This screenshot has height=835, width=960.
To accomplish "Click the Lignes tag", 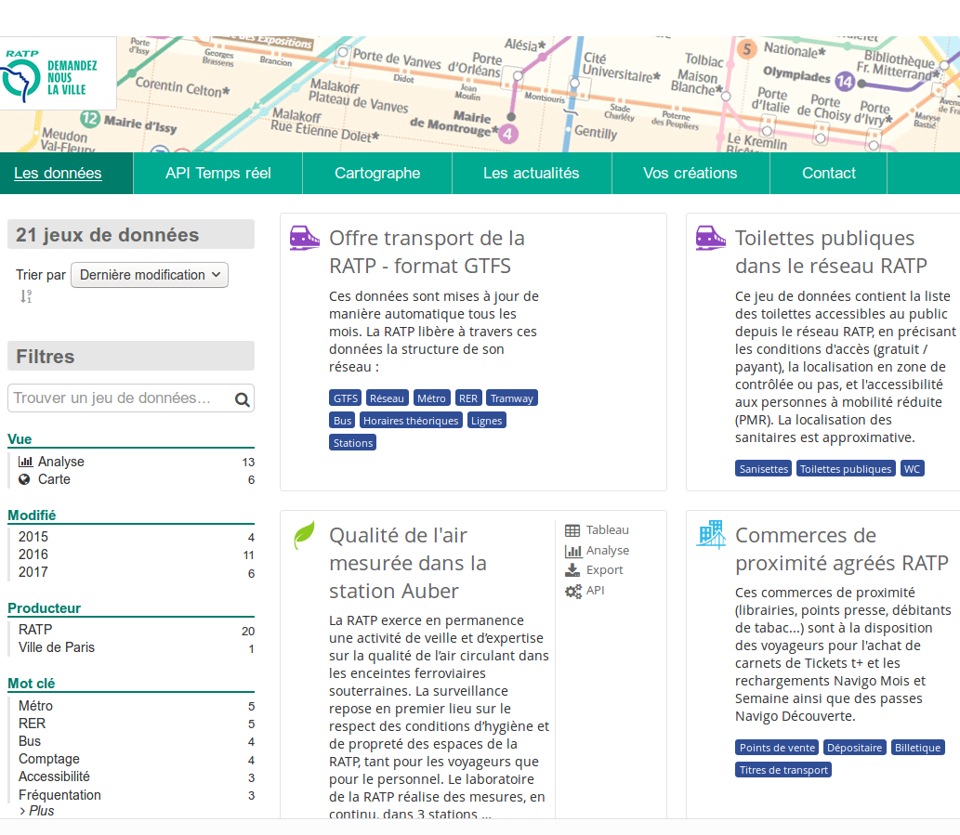I will (487, 420).
